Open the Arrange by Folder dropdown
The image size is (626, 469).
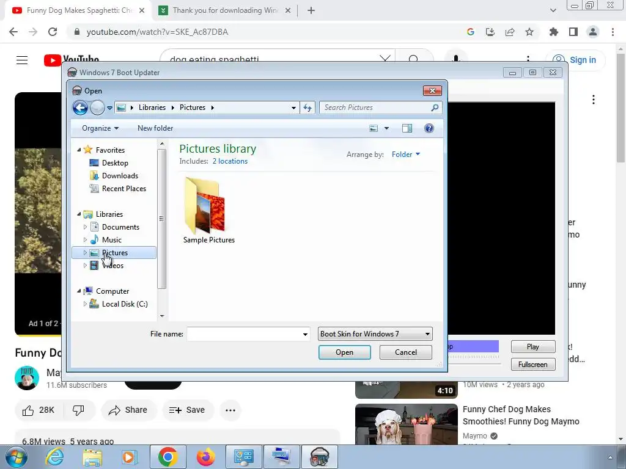point(406,155)
